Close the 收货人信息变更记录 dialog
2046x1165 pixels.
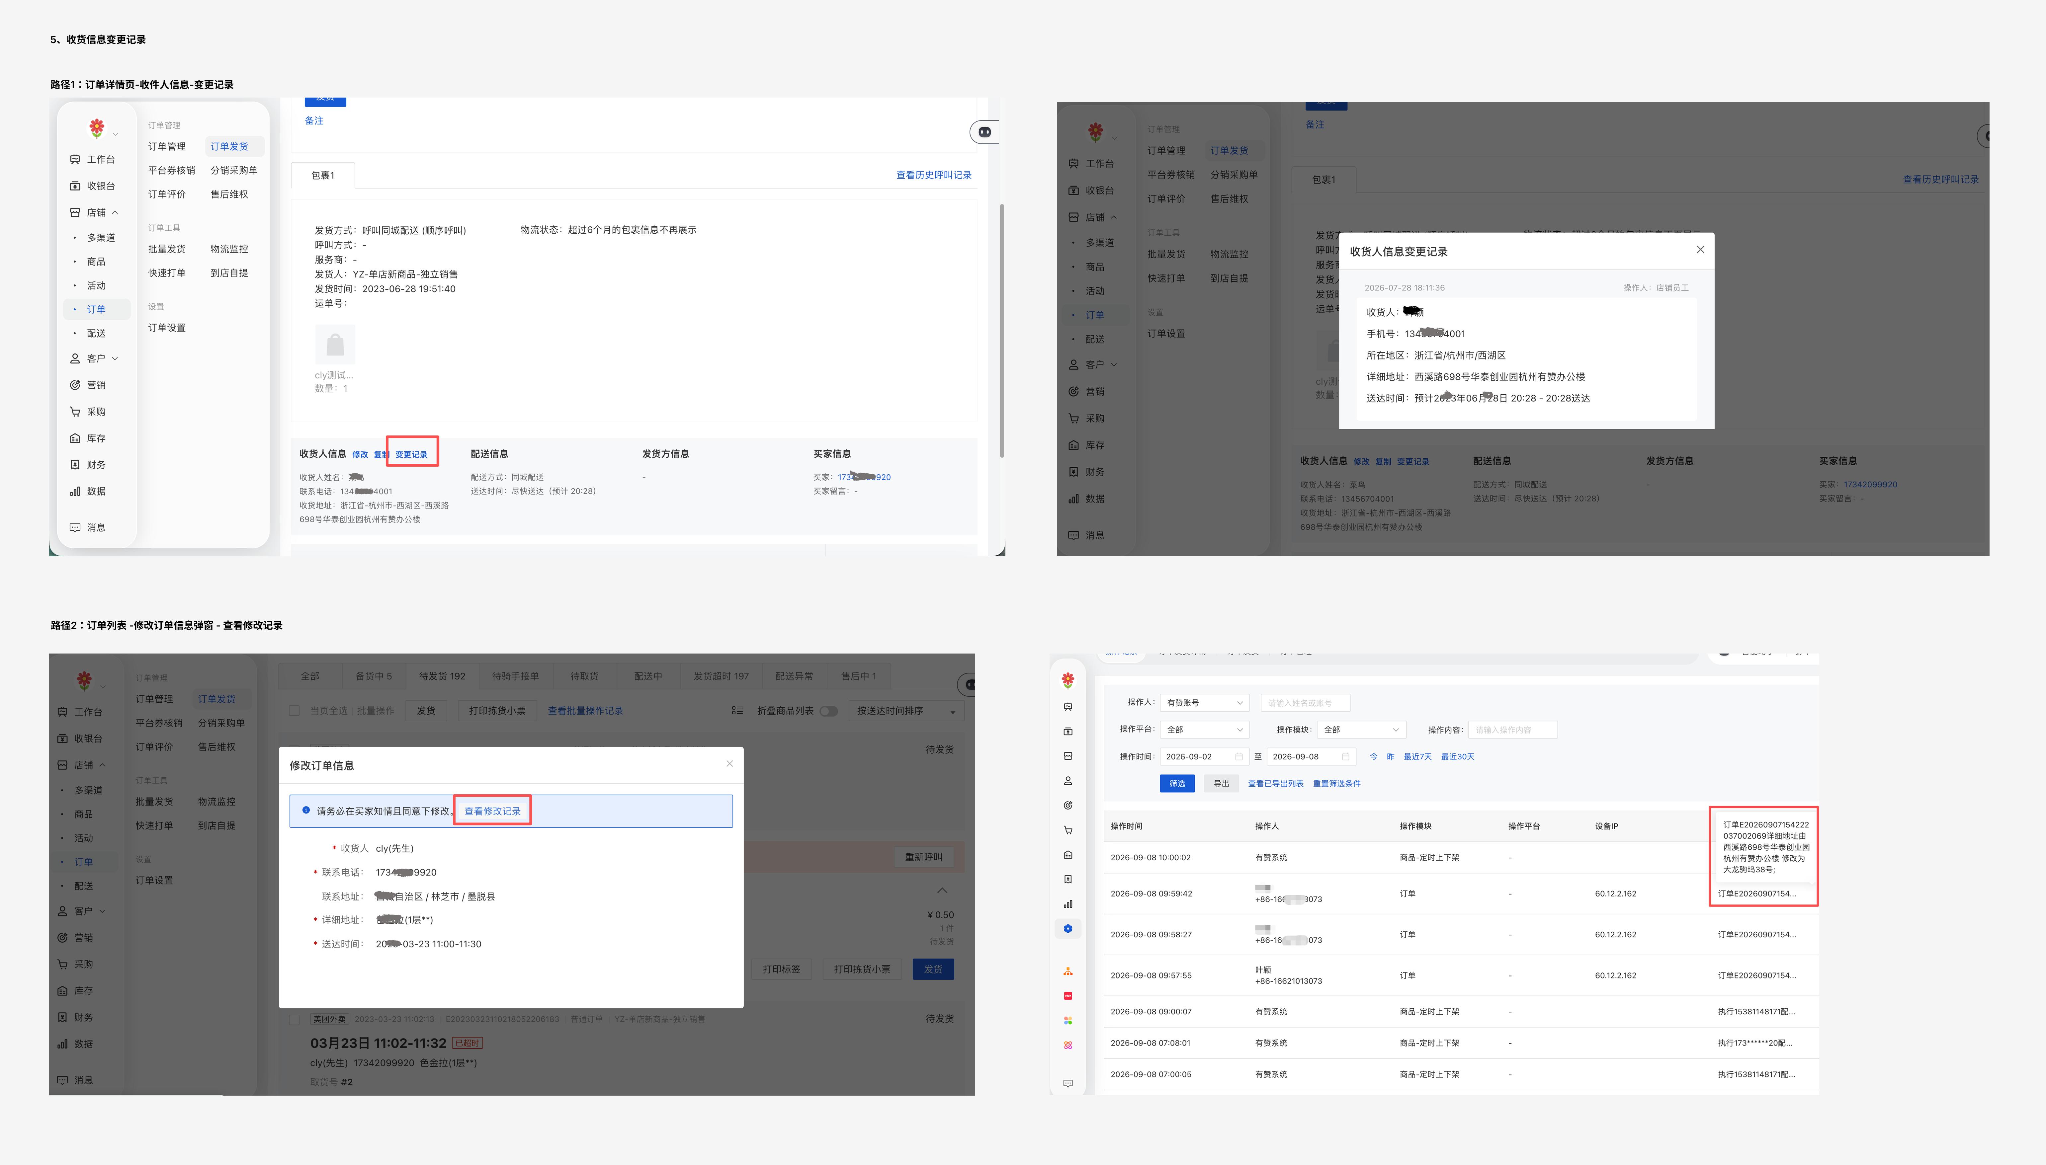(x=1700, y=250)
